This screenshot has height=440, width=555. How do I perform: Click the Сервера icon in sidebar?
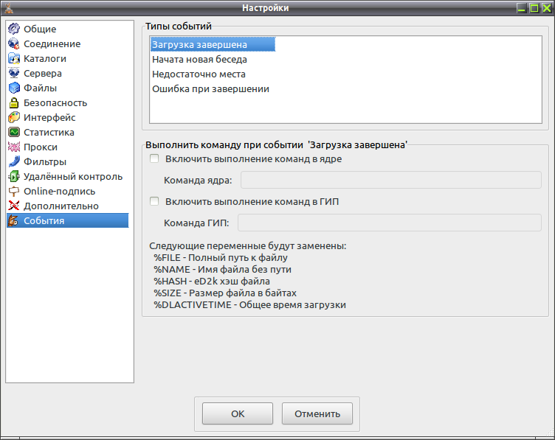point(14,73)
